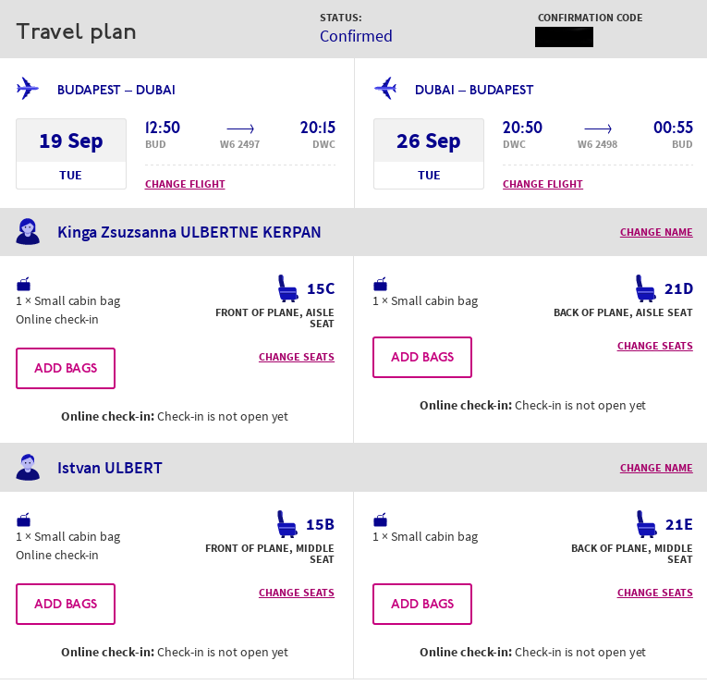Image resolution: width=707 pixels, height=685 pixels.
Task: Click Istvan Ulbert's passenger avatar icon
Action: click(28, 467)
